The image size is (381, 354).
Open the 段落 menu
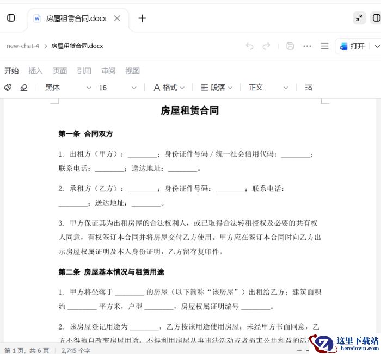click(x=217, y=88)
